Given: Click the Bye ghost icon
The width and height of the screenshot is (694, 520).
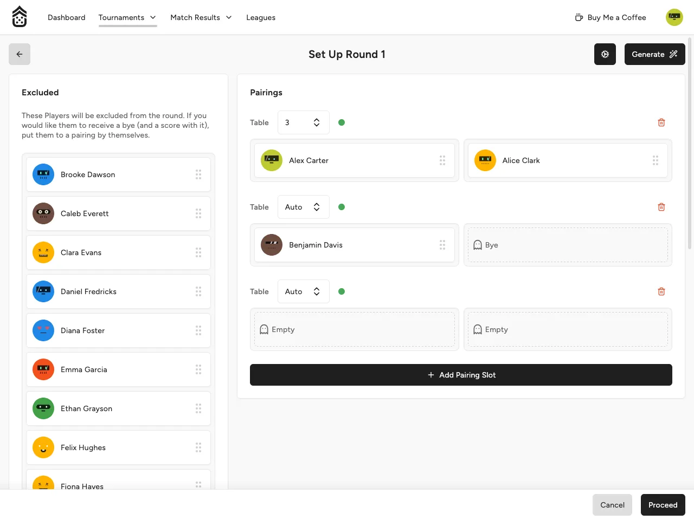Looking at the screenshot, I should 478,245.
